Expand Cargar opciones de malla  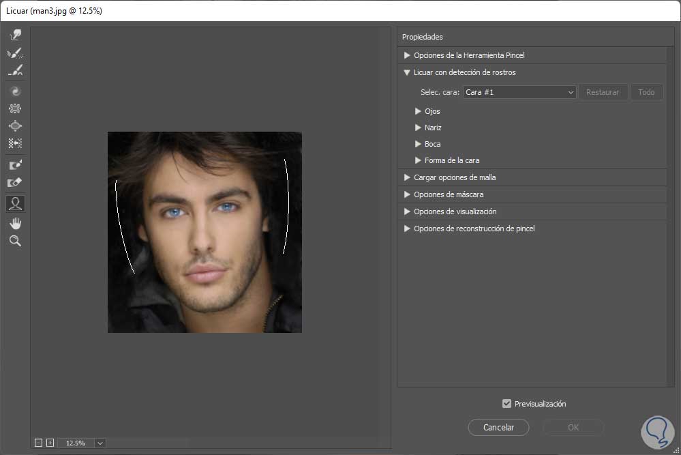pos(407,177)
